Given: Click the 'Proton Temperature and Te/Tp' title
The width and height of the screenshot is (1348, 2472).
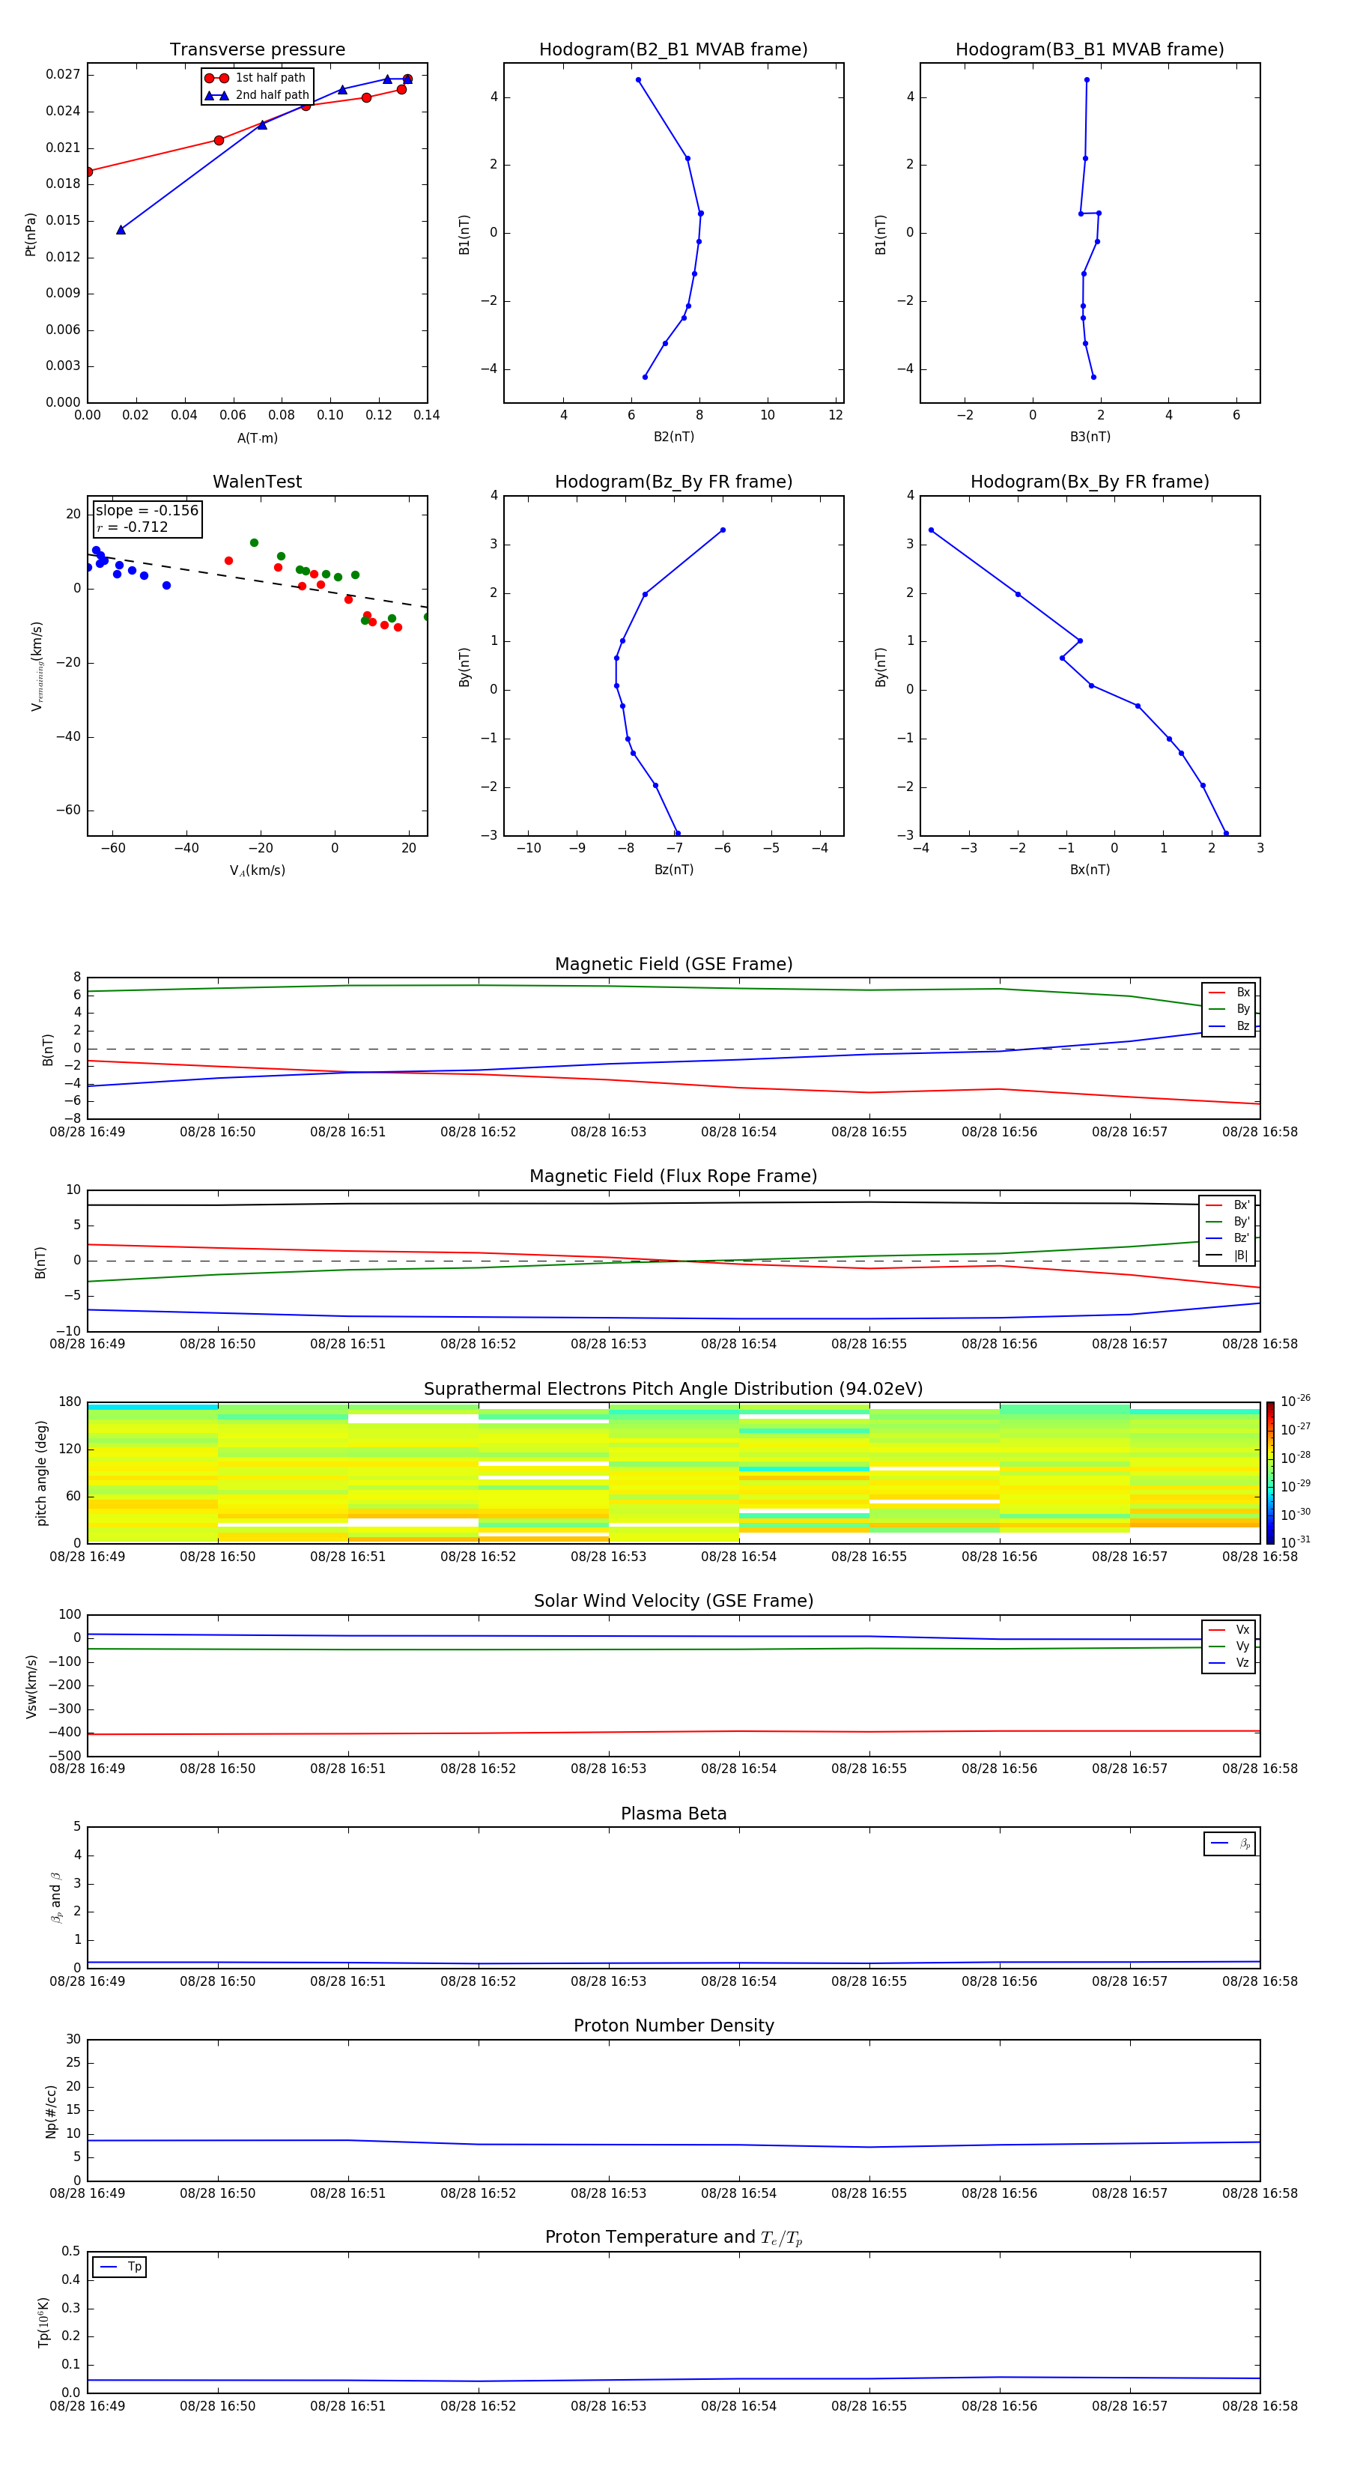Looking at the screenshot, I should tap(673, 2238).
